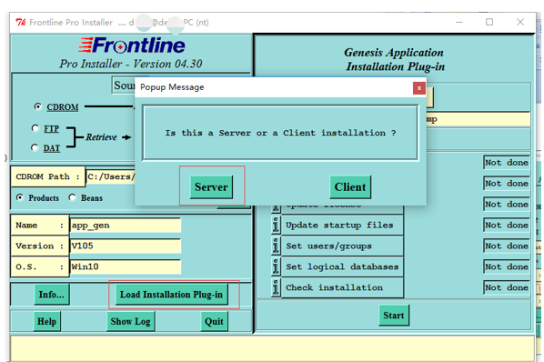Click Not done status for Update startup files

(507, 225)
